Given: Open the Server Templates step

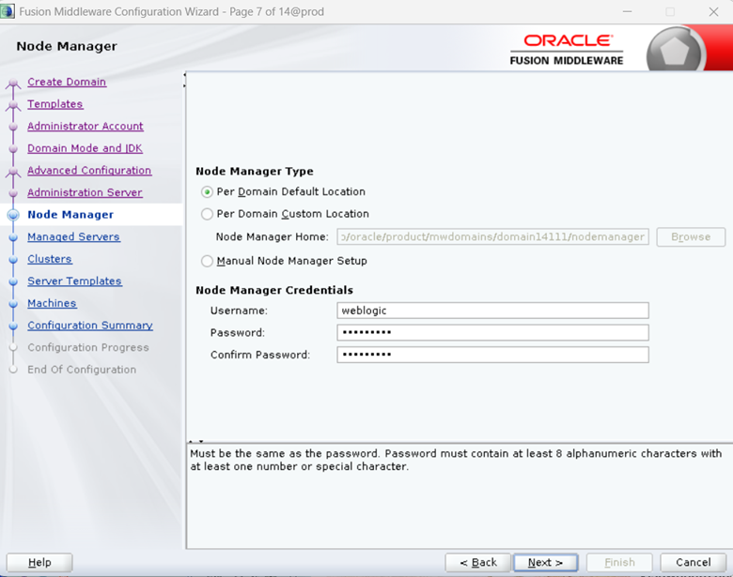Looking at the screenshot, I should (74, 281).
